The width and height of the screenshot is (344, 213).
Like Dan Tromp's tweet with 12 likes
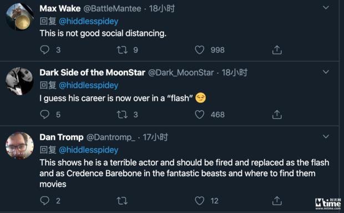click(x=199, y=201)
